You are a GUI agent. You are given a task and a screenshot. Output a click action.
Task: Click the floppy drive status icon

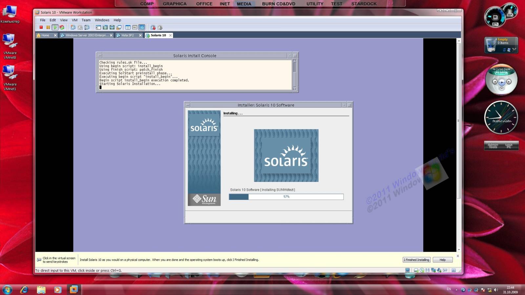click(428, 270)
